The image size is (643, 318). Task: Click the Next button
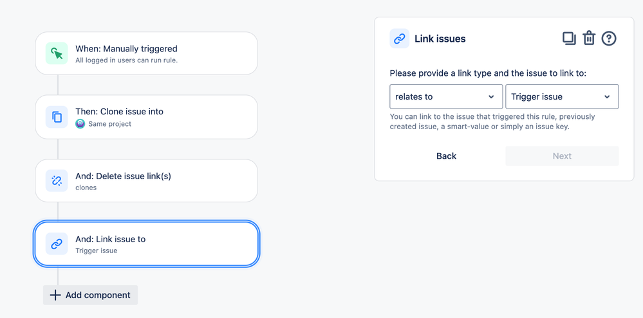[562, 156]
